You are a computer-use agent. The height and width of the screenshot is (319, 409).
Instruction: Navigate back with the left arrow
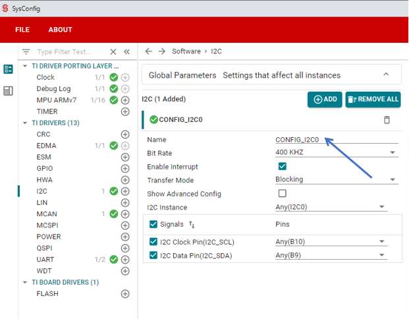148,51
